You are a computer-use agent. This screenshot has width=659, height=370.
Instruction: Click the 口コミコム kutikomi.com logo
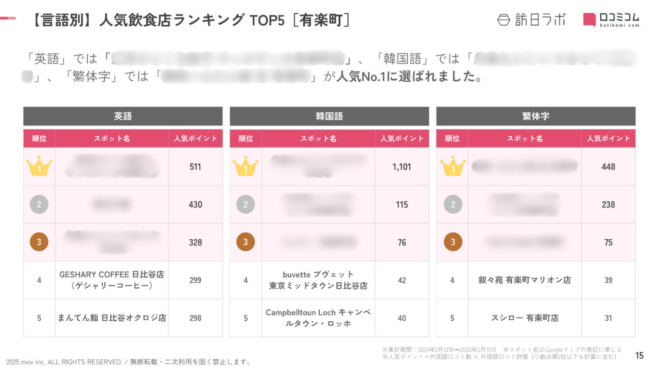[611, 19]
